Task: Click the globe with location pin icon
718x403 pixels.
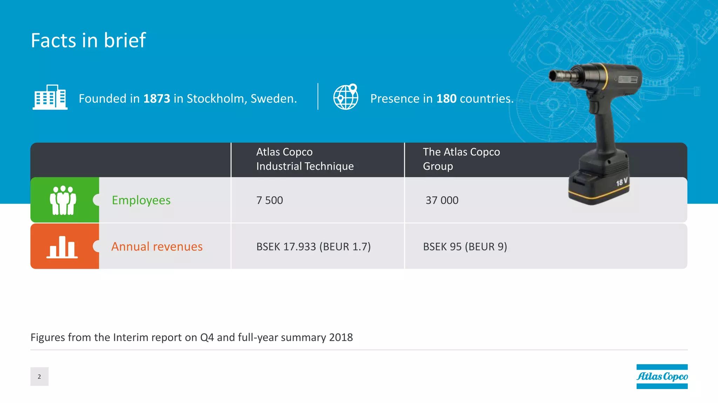Action: coord(346,97)
